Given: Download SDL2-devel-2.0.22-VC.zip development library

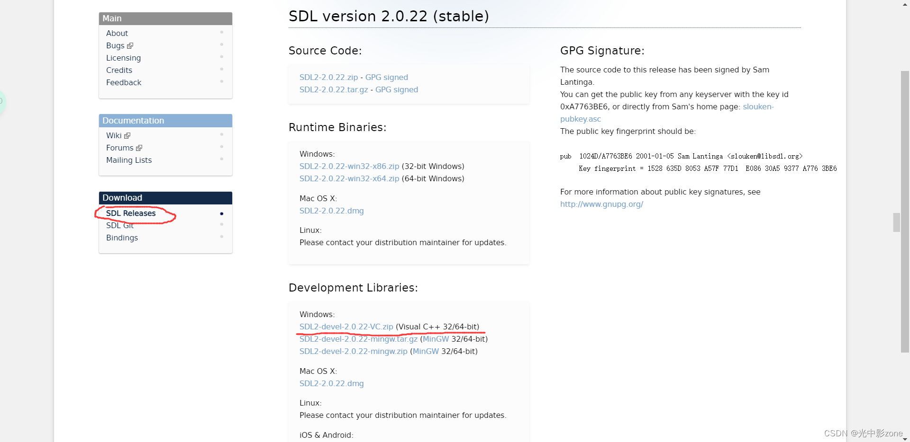Looking at the screenshot, I should click(x=346, y=327).
